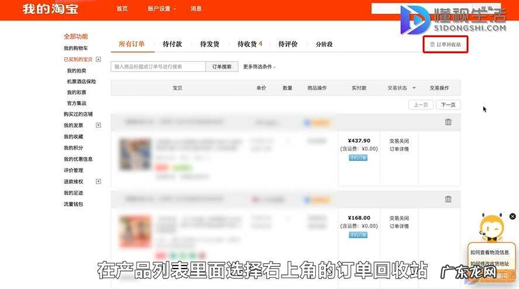The width and height of the screenshot is (519, 289).
Task: Open product thumbnail of ¥437.90 order
Action: (x=135, y=154)
